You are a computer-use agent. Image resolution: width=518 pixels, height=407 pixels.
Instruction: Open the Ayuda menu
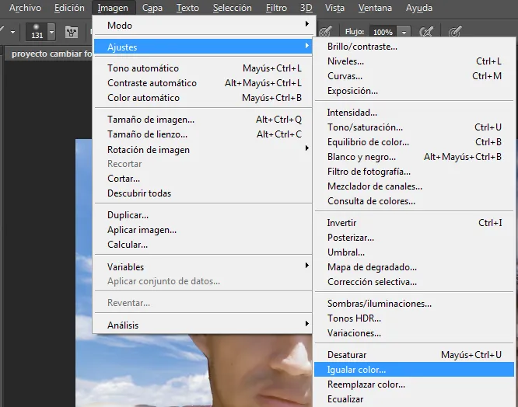419,8
